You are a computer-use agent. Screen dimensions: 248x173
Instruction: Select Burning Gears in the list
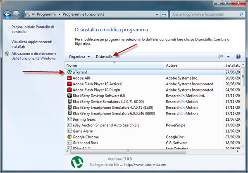[84, 119]
